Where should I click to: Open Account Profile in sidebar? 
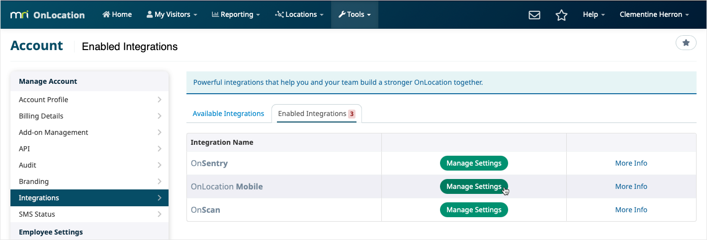click(x=89, y=100)
